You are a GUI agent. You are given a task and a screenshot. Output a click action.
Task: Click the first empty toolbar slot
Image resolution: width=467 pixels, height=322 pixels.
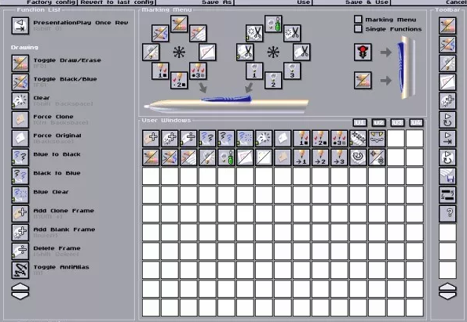447,232
